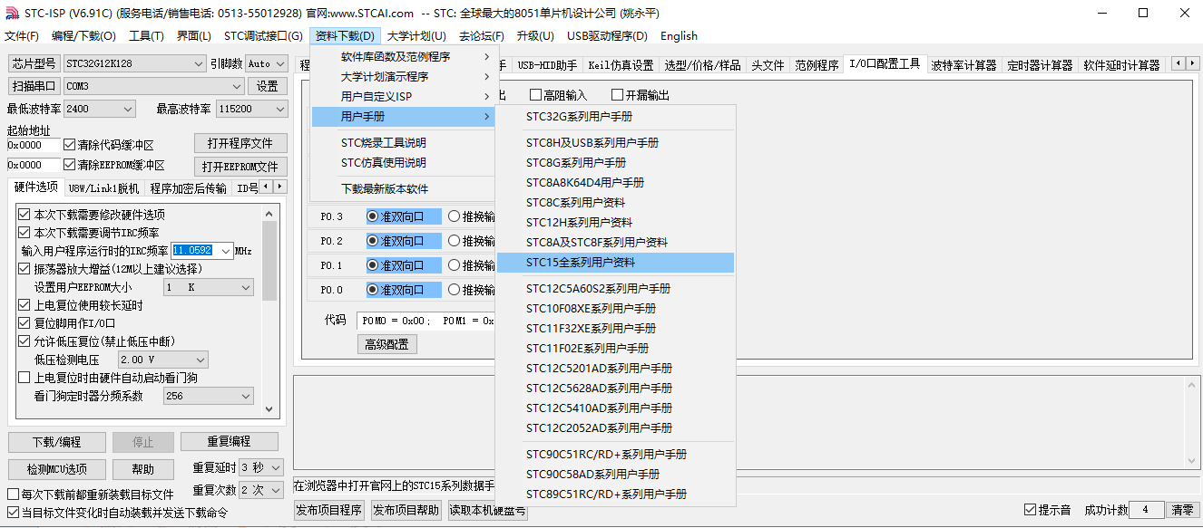Viewport: 1203px width, 528px height.
Task: Click the 高级配置 button
Action: [x=387, y=344]
